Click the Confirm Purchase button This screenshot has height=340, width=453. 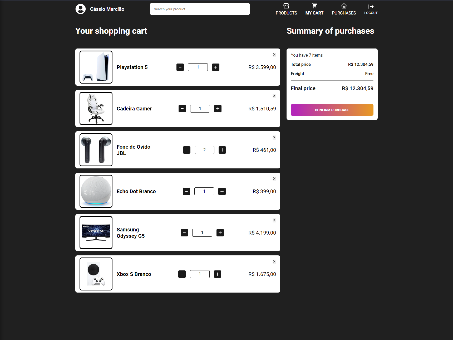click(x=332, y=110)
